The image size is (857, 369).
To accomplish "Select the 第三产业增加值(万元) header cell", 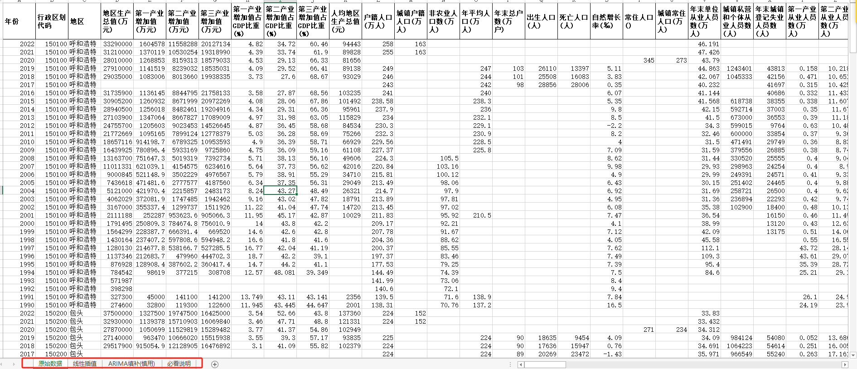I will [x=215, y=21].
